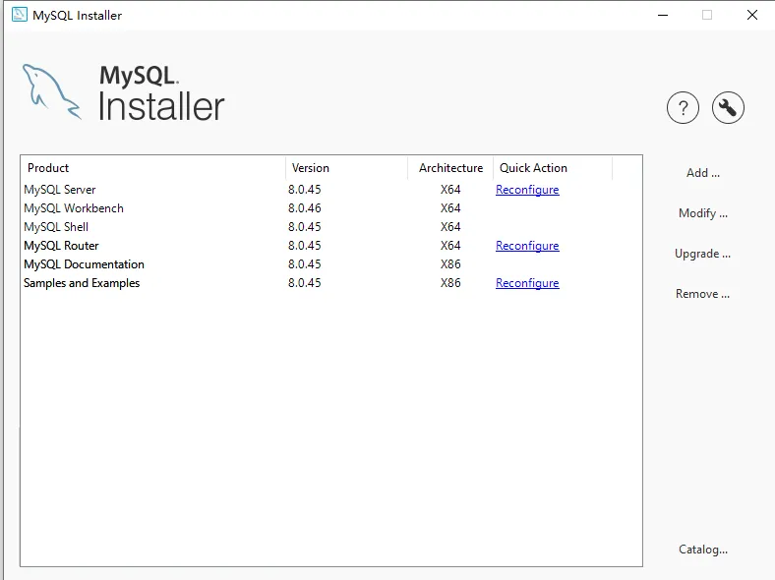Select the MySQL Shell row
The width and height of the screenshot is (775, 580).
331,227
